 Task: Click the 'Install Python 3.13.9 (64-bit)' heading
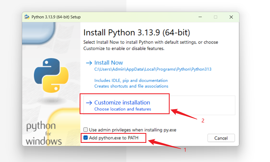(x=137, y=32)
